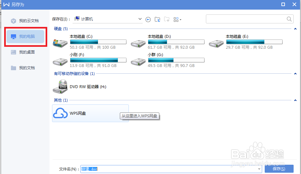Select local disk D: drive icon
Viewport: 301px width, 174px height.
pyautogui.click(x=138, y=44)
